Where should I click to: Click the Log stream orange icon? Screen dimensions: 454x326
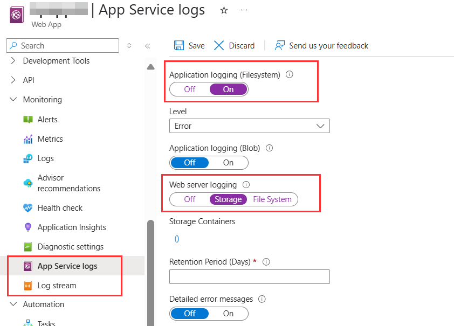pyautogui.click(x=28, y=286)
